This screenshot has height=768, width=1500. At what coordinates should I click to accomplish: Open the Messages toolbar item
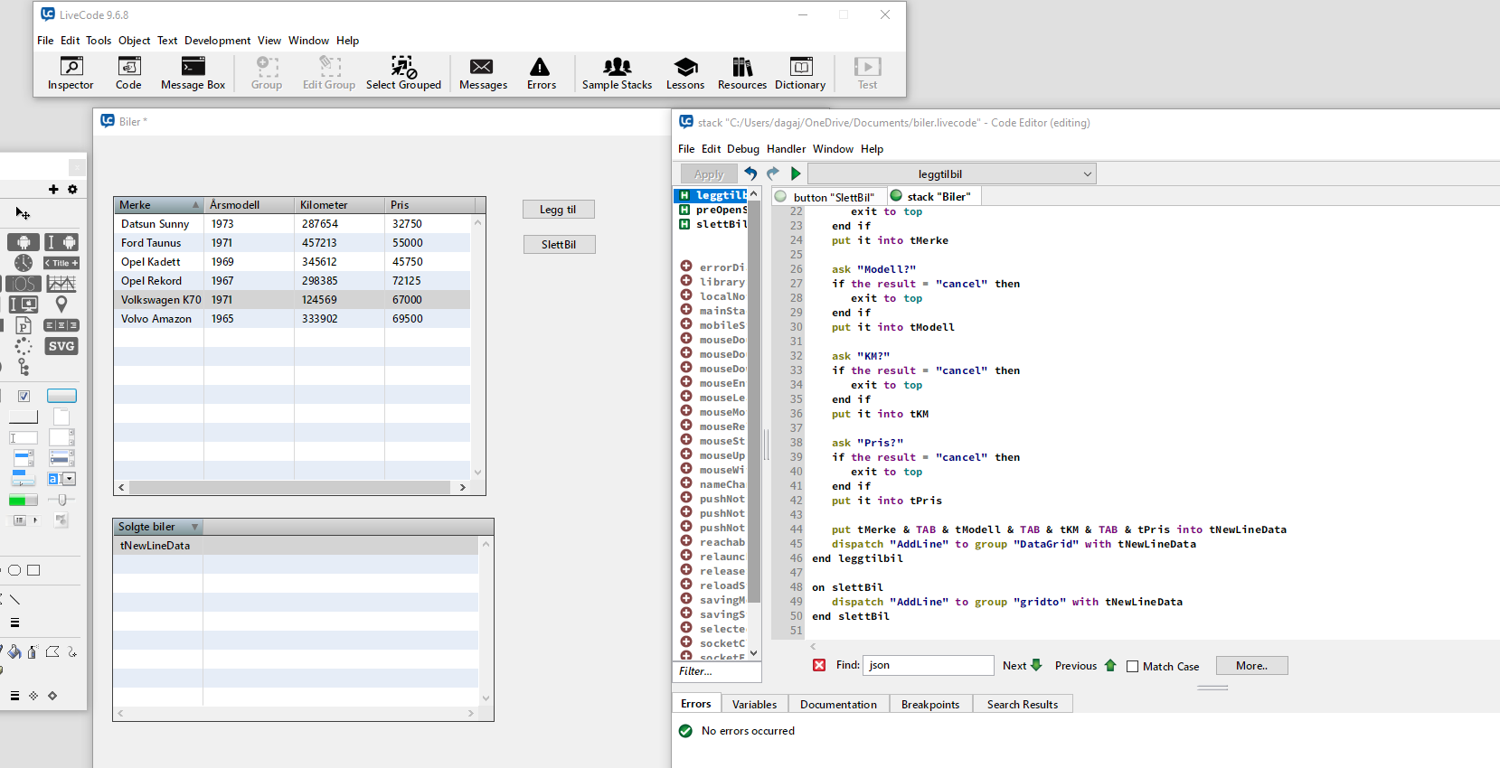click(x=483, y=73)
